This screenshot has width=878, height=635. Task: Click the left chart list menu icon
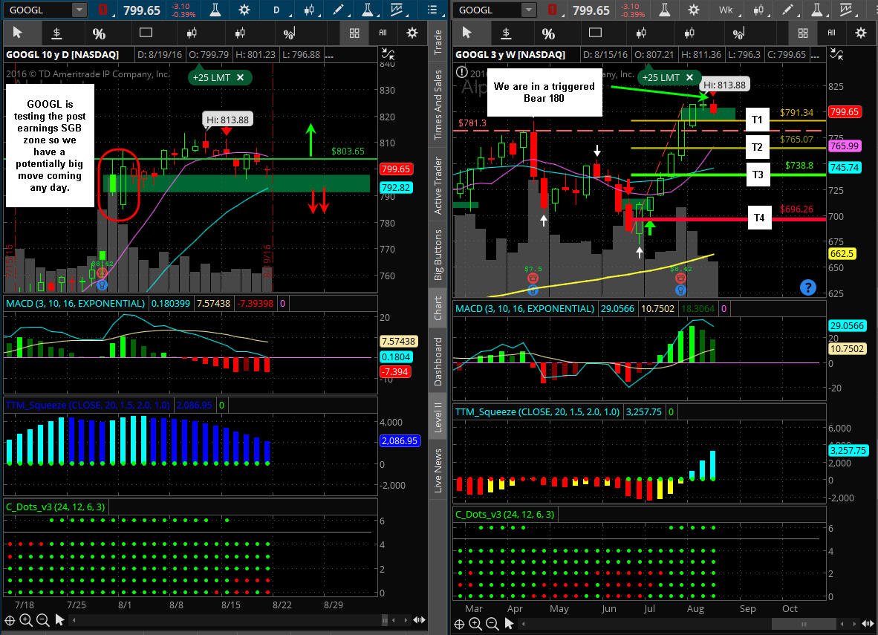pos(432,10)
